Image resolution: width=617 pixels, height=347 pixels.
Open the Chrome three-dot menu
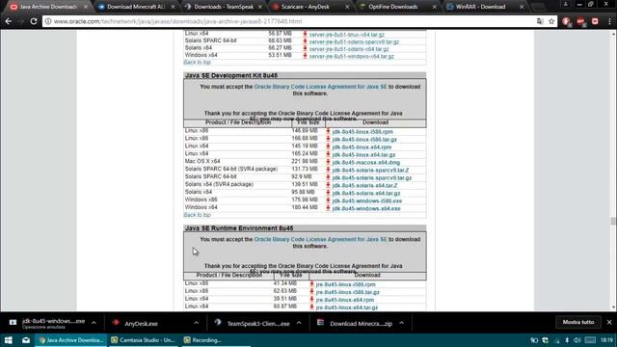coord(609,21)
